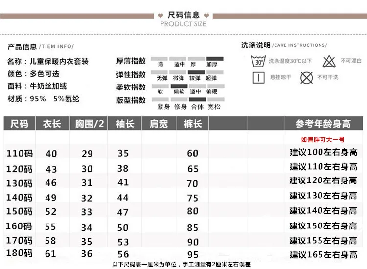
Task: Click 裤长 value 60 in 110码 row
Action: pos(193,153)
